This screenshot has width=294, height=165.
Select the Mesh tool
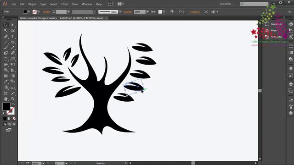point(6,76)
